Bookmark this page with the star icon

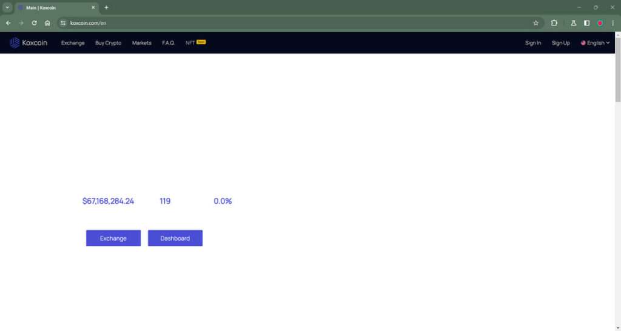coord(536,23)
